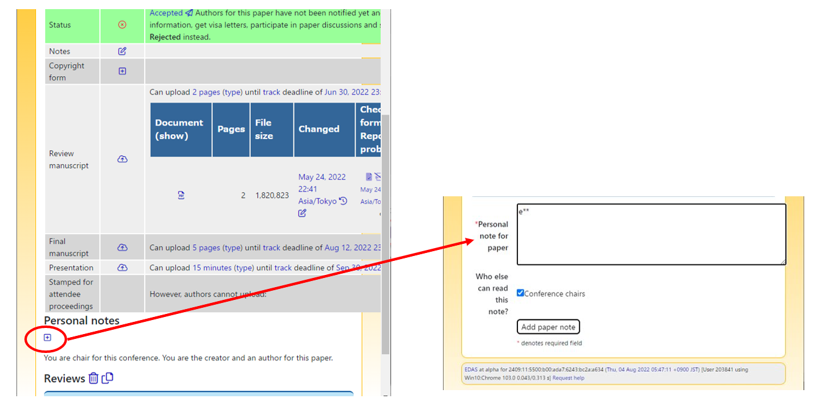The image size is (828, 420).
Task: Click the (type) link in the Final manuscript row
Action: pos(232,247)
